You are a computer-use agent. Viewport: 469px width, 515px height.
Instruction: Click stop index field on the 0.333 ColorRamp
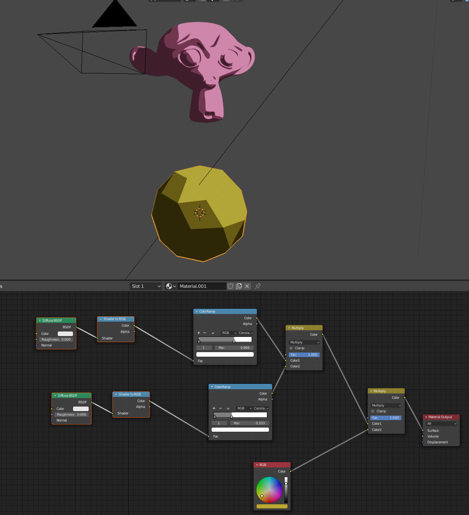tap(219, 423)
